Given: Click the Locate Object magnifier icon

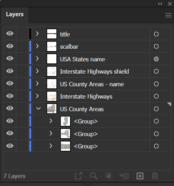Looking at the screenshot, I should pyautogui.click(x=94, y=176).
